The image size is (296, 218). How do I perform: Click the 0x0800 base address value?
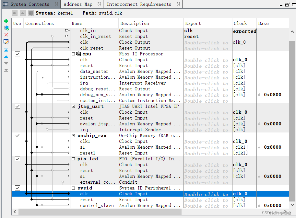[273, 95]
